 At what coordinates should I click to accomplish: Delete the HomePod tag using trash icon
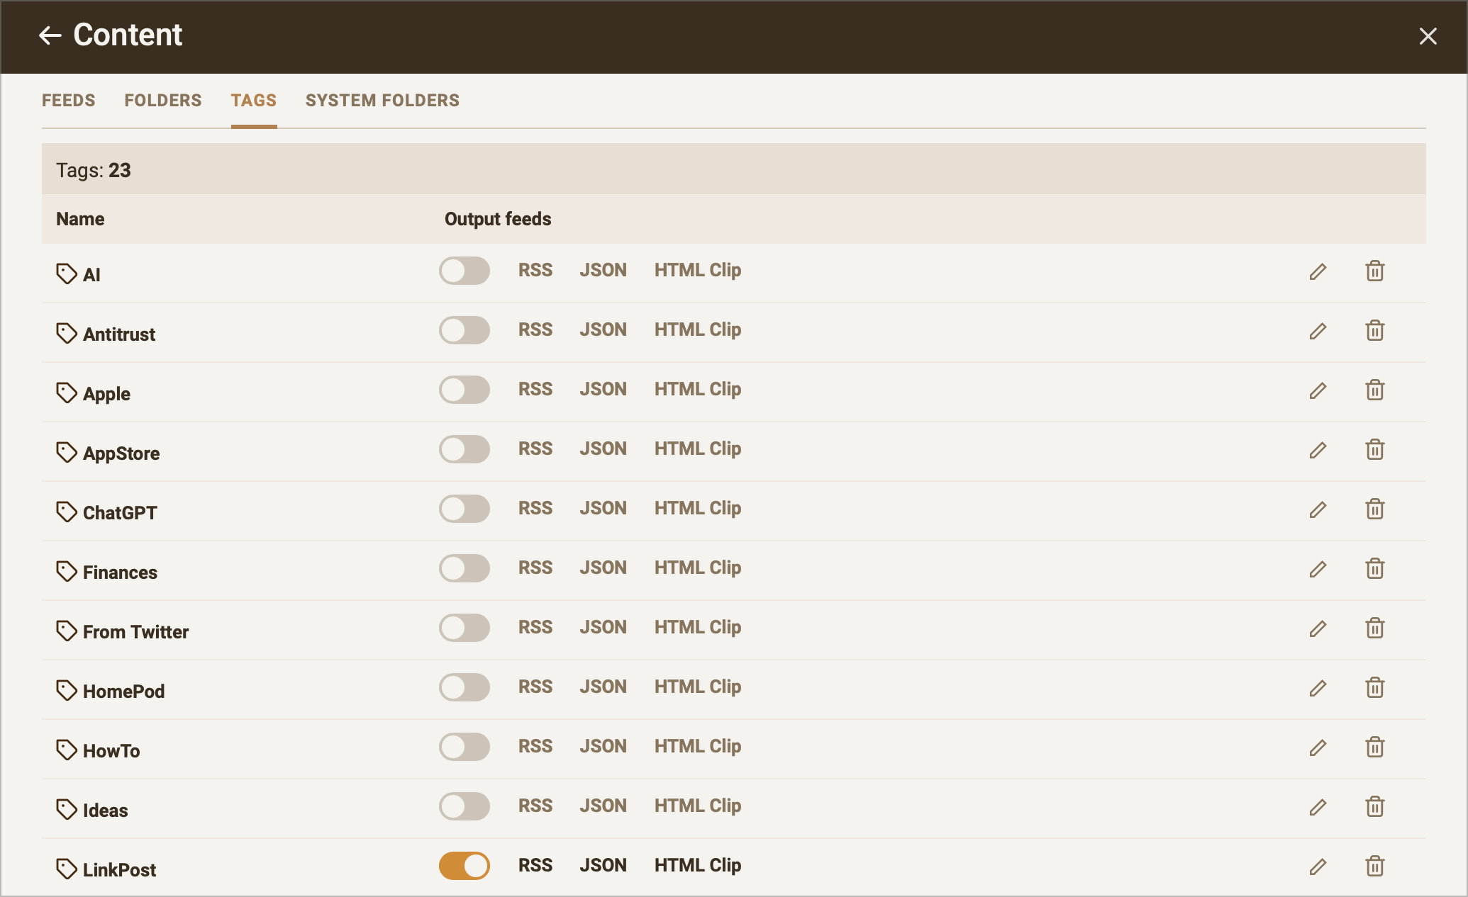(x=1375, y=688)
